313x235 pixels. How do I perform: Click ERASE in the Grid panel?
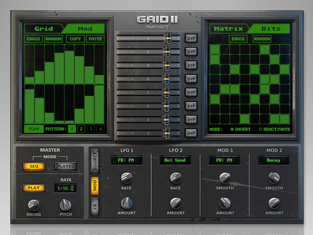click(33, 39)
